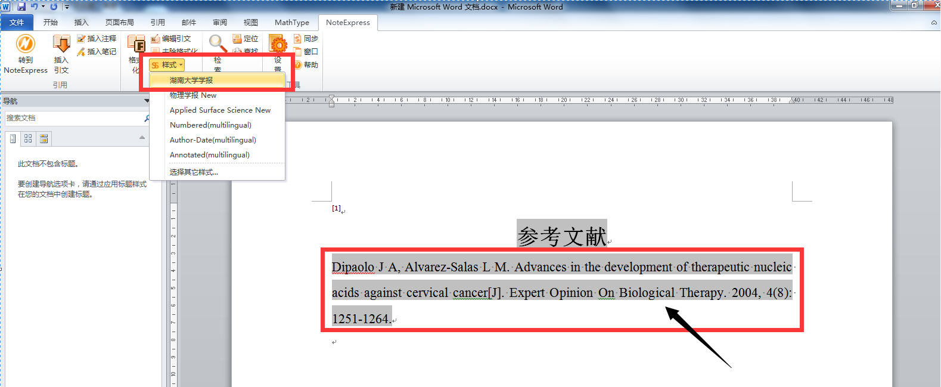Click the search magnifier in navigation pane
The width and height of the screenshot is (941, 387).
tap(147, 118)
